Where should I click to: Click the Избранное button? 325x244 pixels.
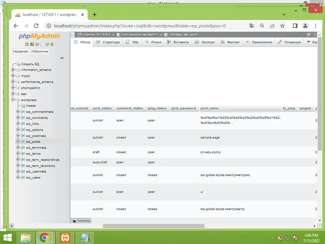40,51
